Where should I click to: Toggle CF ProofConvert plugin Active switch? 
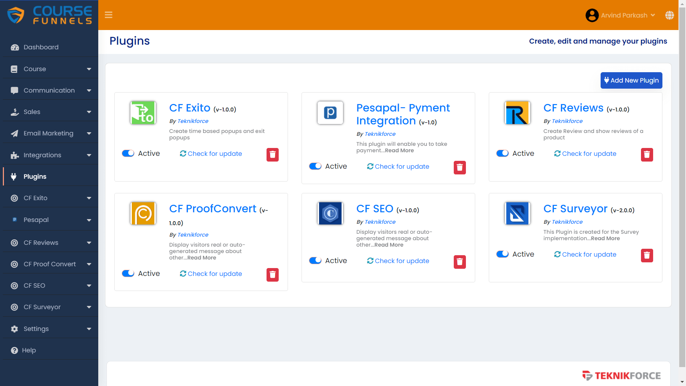click(x=128, y=273)
